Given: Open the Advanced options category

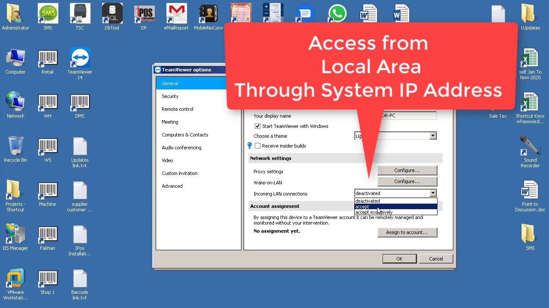Looking at the screenshot, I should [199, 186].
